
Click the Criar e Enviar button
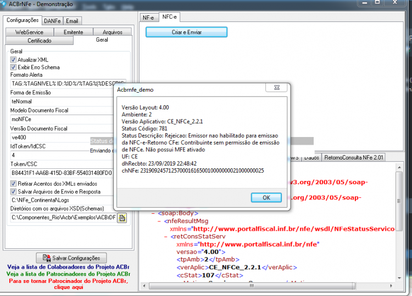click(187, 32)
